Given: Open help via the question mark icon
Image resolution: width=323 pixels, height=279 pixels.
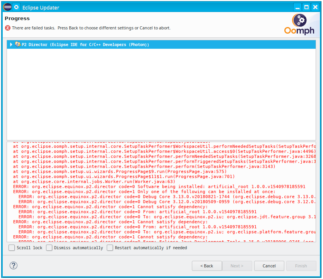Looking at the screenshot, I should [x=14, y=265].
